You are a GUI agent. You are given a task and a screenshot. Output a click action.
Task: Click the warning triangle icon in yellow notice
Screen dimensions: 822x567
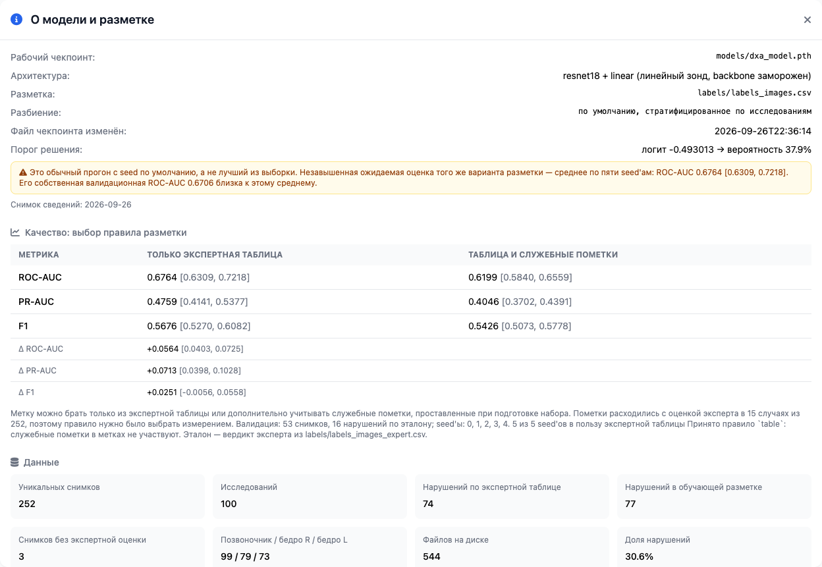tap(23, 172)
